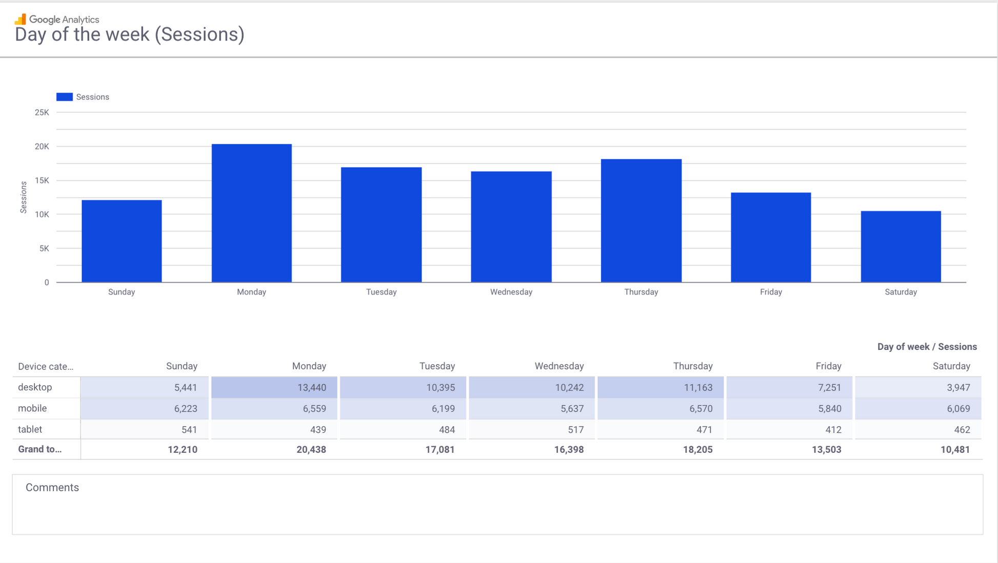The image size is (998, 563).
Task: Click the Tuesday chart bar
Action: 381,224
